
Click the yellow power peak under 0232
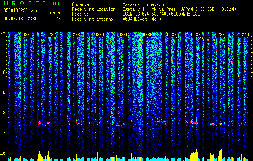(x=49, y=155)
